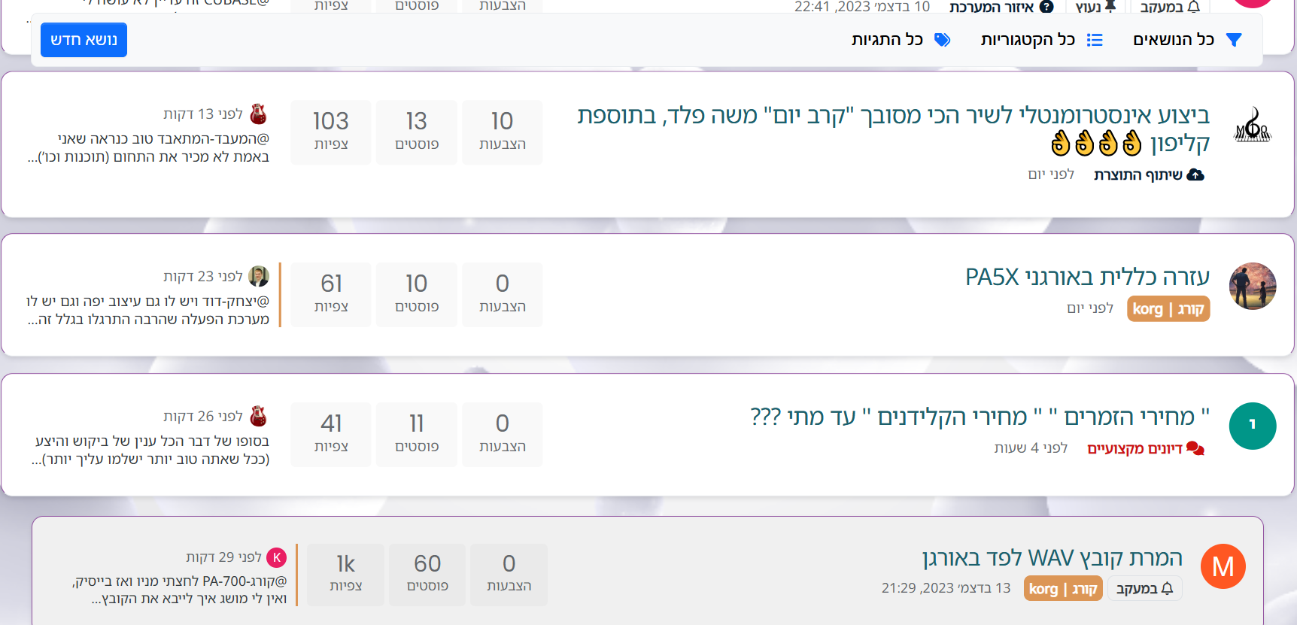Open the כל התגיות tags dropdown
1297x625 pixels.
tap(901, 40)
